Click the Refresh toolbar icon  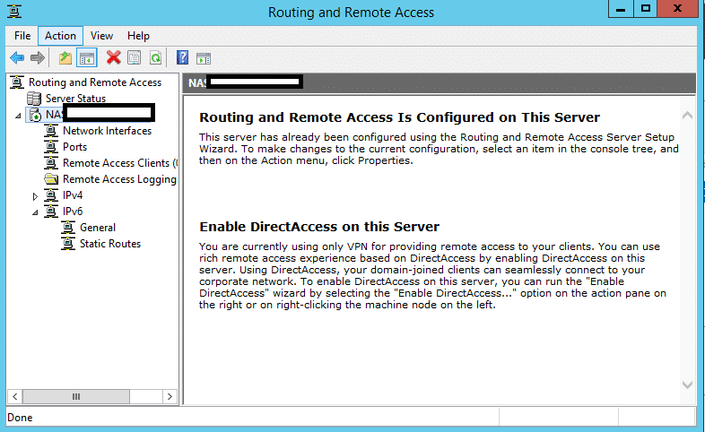click(155, 58)
